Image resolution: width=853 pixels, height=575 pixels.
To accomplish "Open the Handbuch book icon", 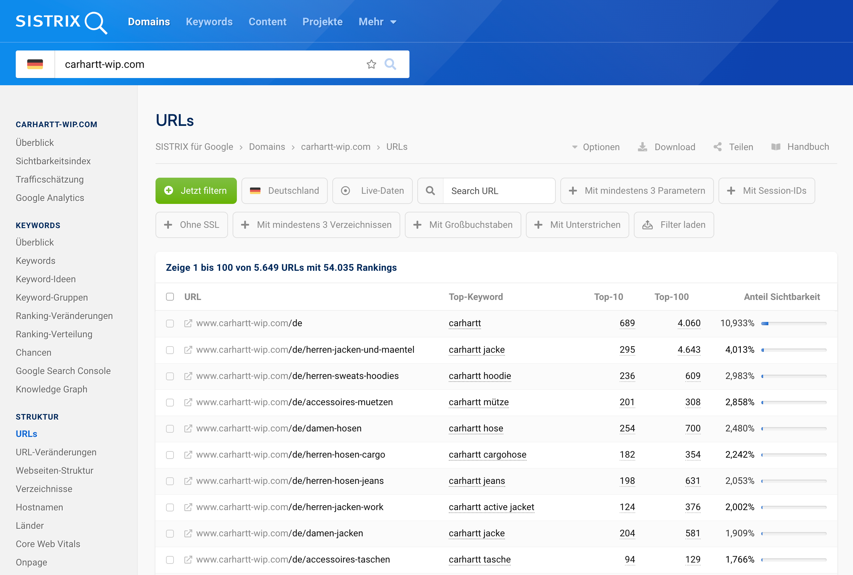I will [776, 147].
